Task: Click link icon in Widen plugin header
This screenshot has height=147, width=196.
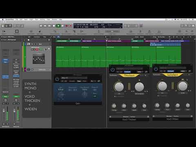Action: click(x=189, y=71)
